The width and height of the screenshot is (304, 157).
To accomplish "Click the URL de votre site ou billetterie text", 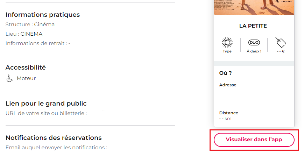I will pyautogui.click(x=46, y=113).
